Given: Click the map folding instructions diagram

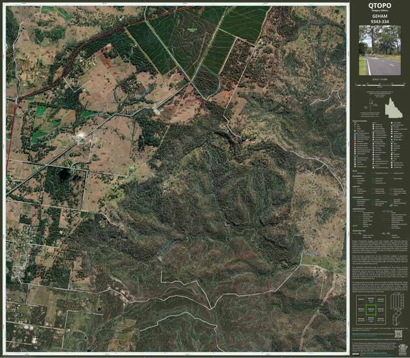Looking at the screenshot, I should pyautogui.click(x=397, y=301).
